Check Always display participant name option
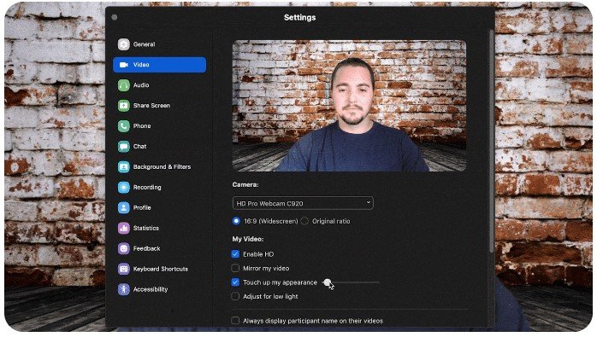 [235, 321]
